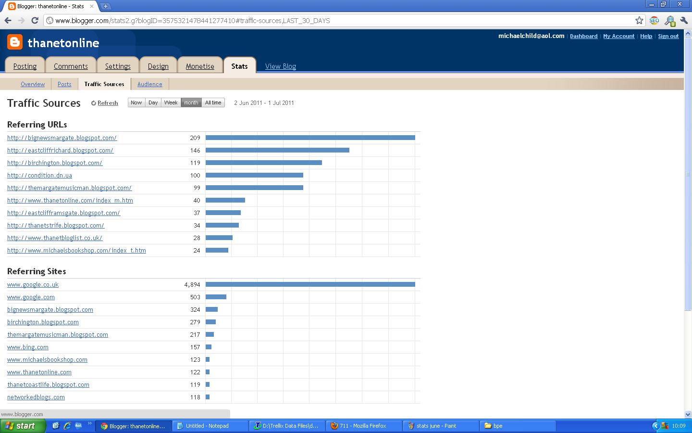Open the thanetonline.com/index_m.htm link
Viewport: 692px width, 433px height.
[x=70, y=200]
